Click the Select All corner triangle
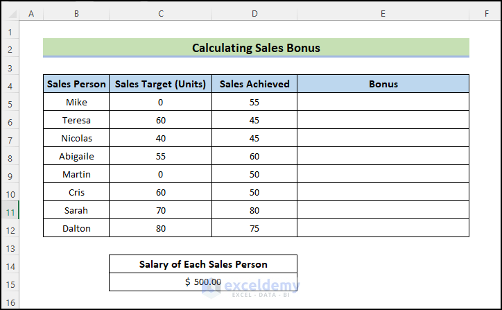 (x=10, y=13)
